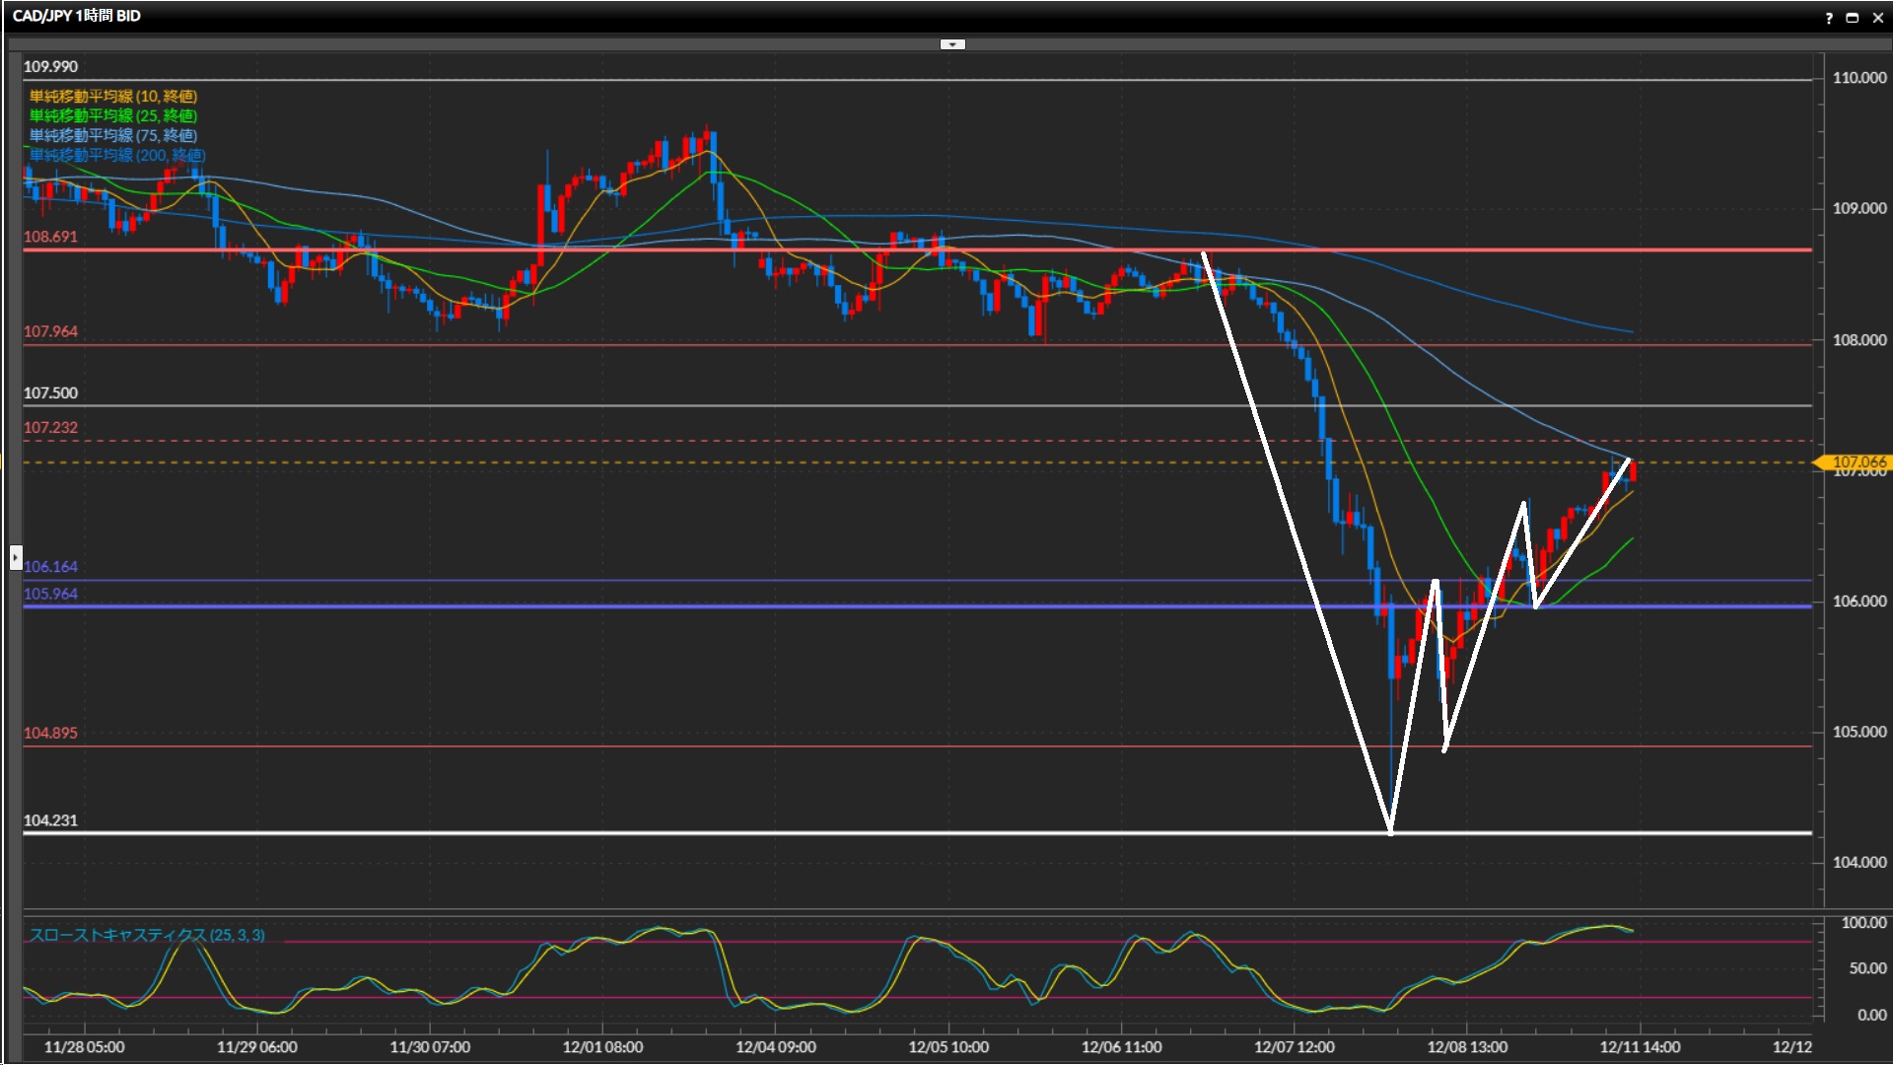Click the SMA (200) moving average label
This screenshot has height=1065, width=1893.
[x=117, y=156]
